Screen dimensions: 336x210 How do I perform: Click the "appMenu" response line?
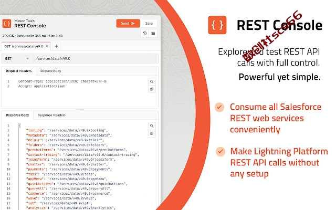(x=67, y=179)
